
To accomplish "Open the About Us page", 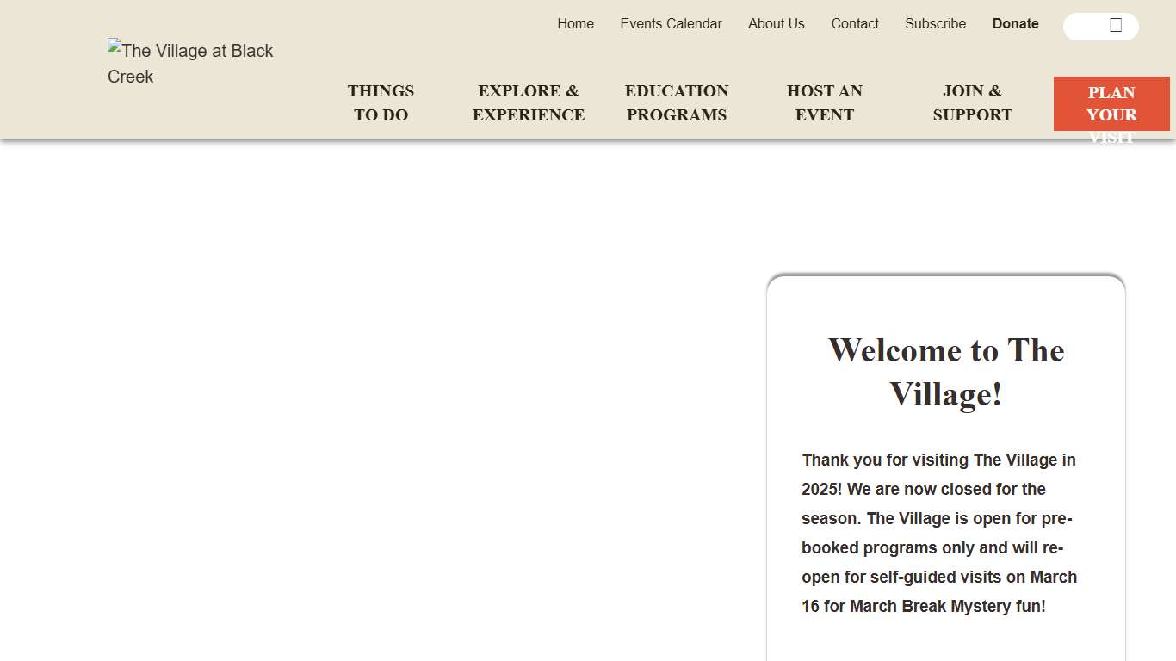I will [x=776, y=24].
